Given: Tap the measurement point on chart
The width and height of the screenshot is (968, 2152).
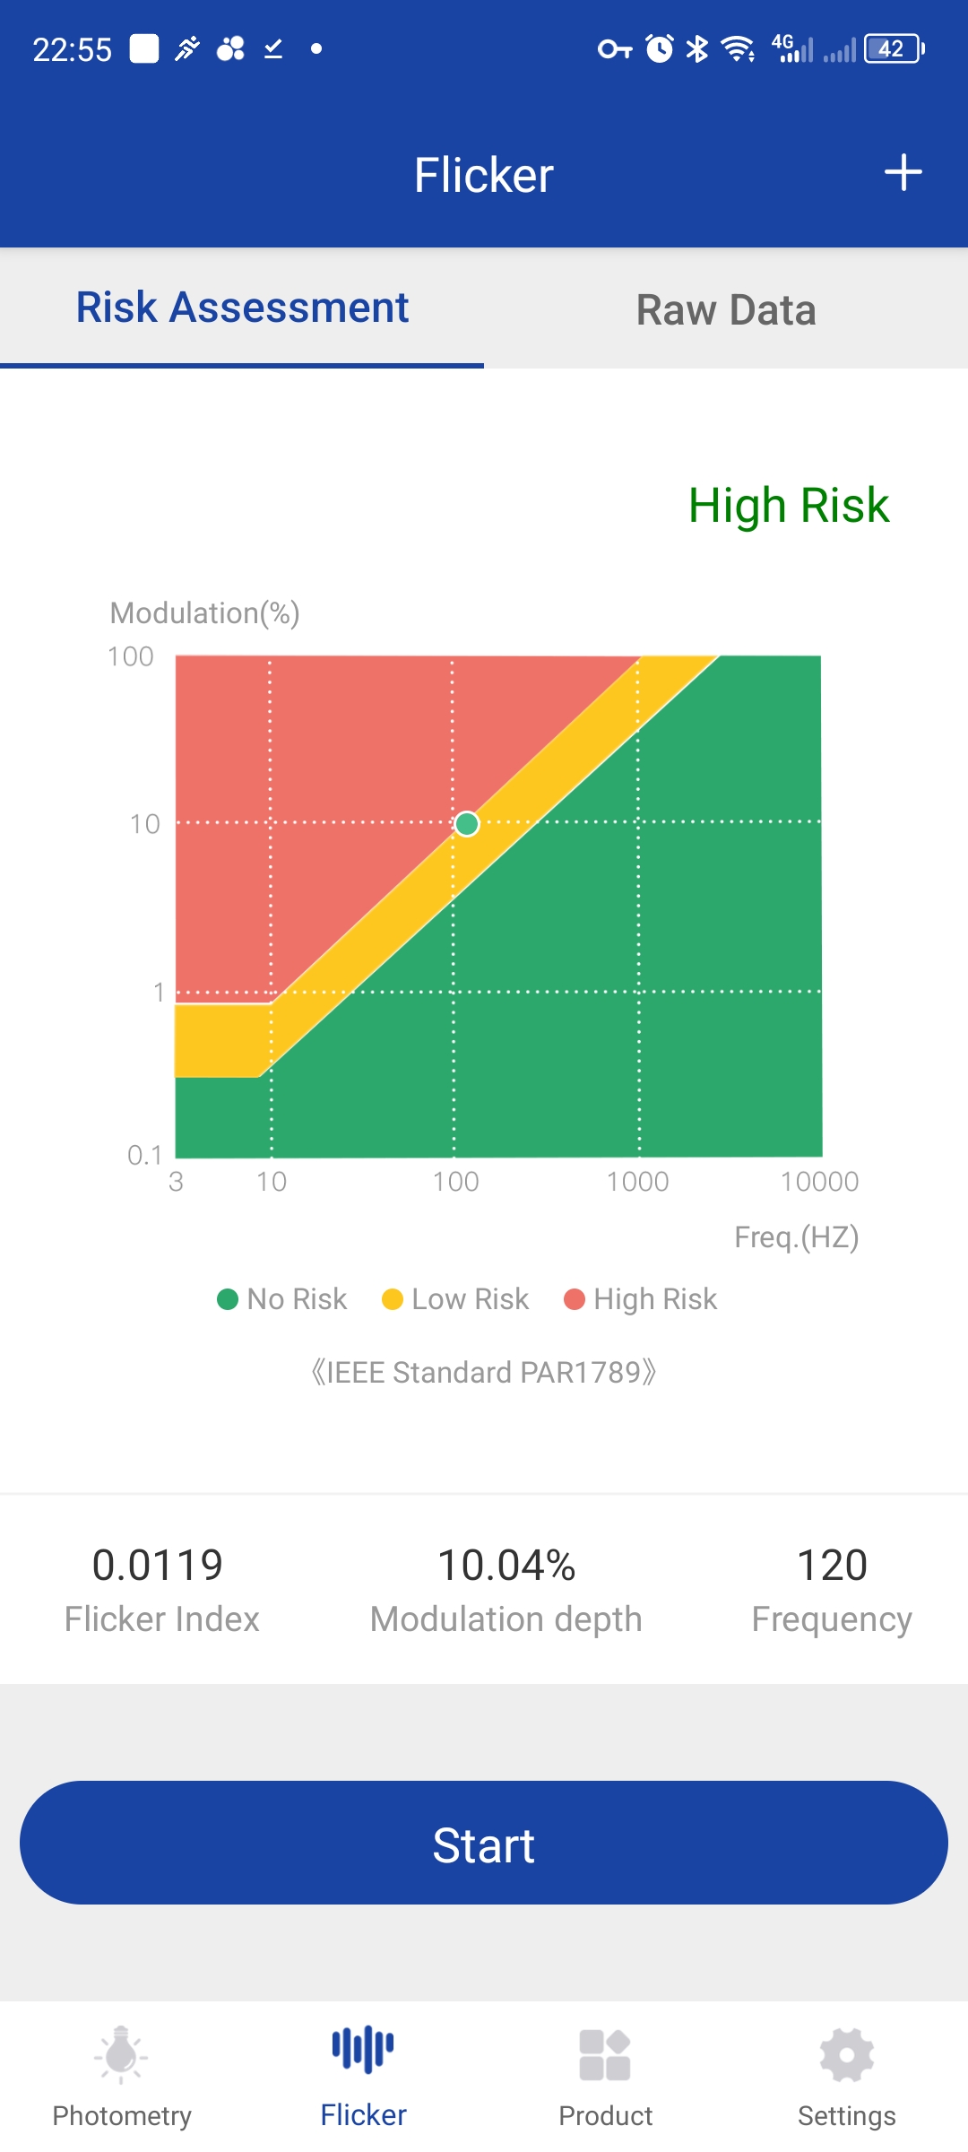Looking at the screenshot, I should pos(467,824).
